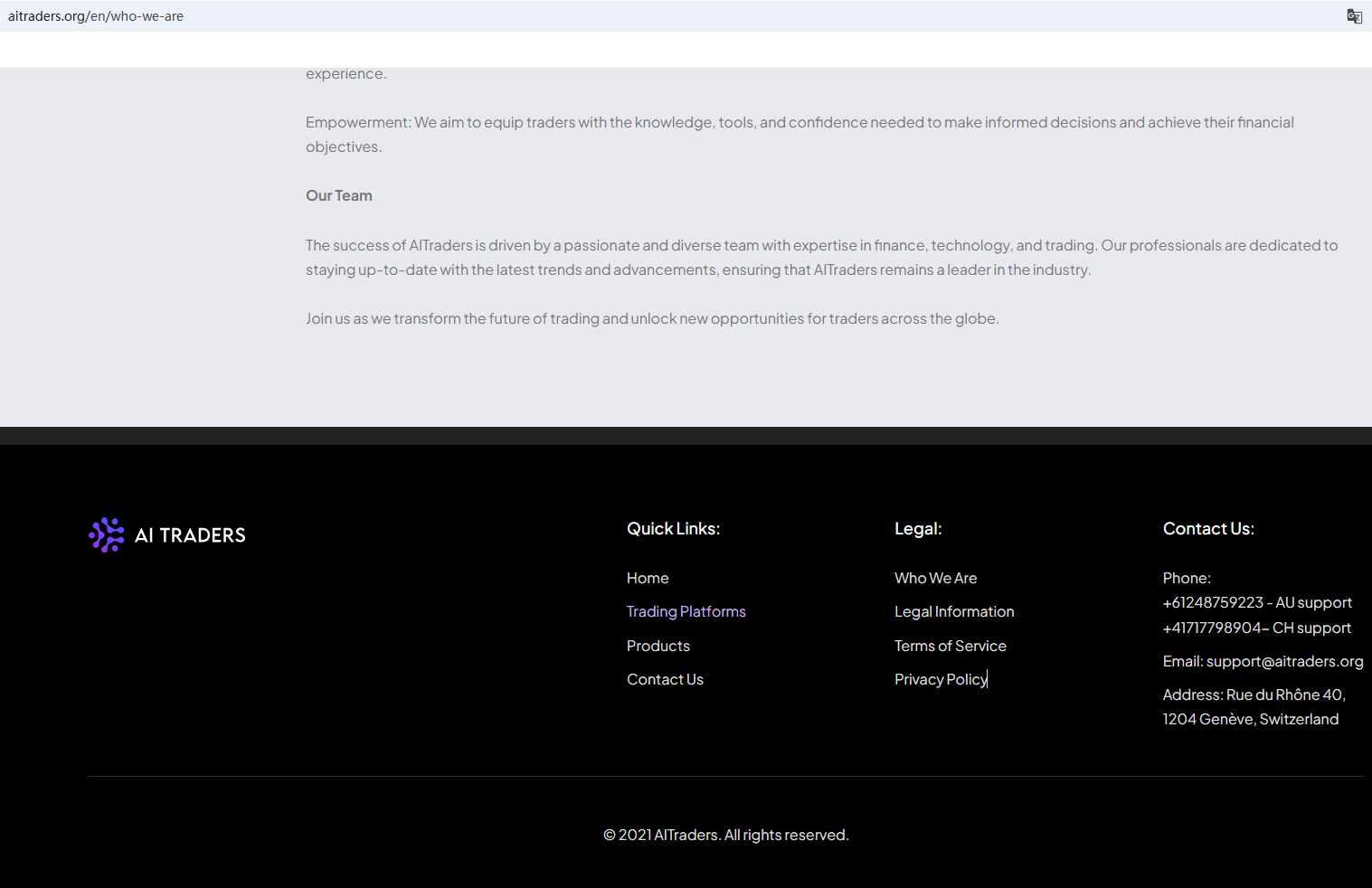Open the Home footer link
The width and height of the screenshot is (1372, 888).
tap(648, 578)
